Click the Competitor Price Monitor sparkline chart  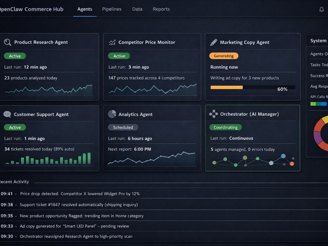coord(153,89)
